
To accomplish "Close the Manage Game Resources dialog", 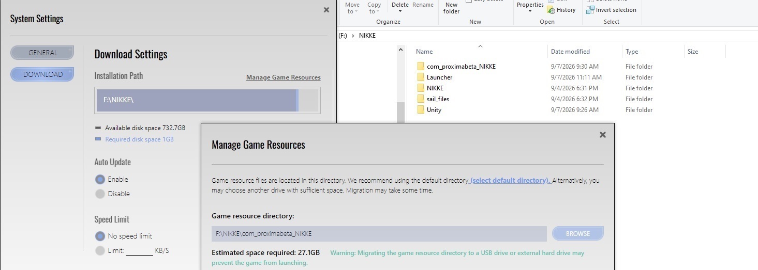I will [x=602, y=135].
